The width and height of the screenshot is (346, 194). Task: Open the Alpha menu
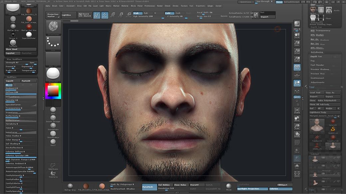pos(48,6)
